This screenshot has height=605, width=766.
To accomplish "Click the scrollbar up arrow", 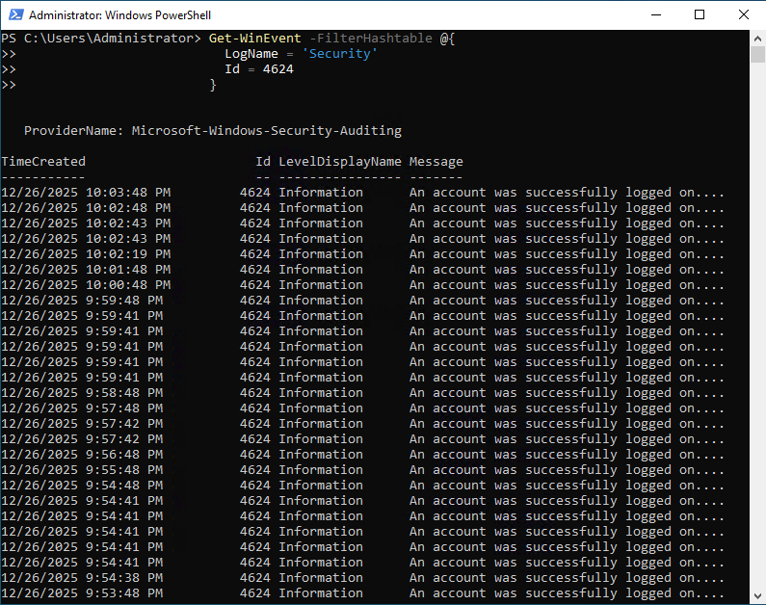I will (x=757, y=38).
